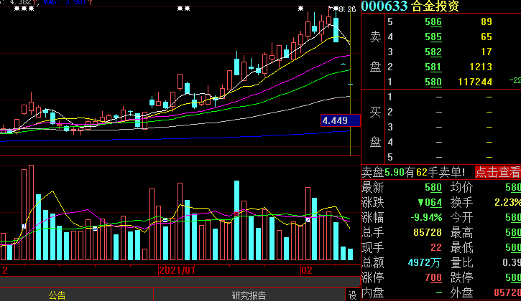
Task: Click sell level 1 price 580
Action: coord(433,82)
